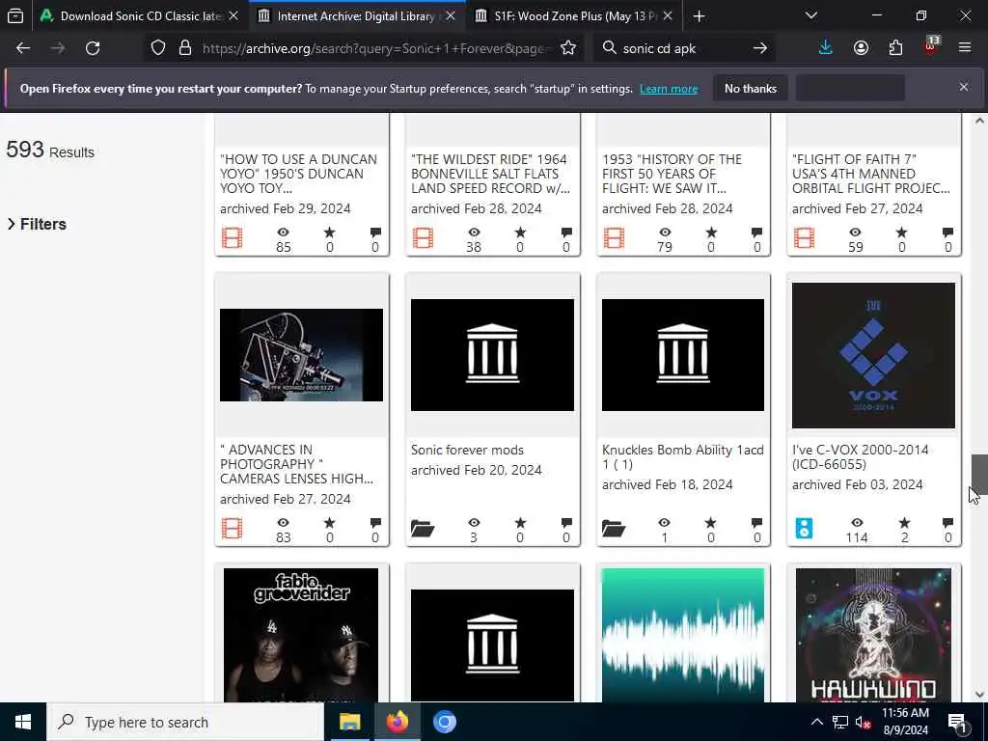The width and height of the screenshot is (988, 741).
Task: Dismiss the startup notification bar
Action: (964, 87)
